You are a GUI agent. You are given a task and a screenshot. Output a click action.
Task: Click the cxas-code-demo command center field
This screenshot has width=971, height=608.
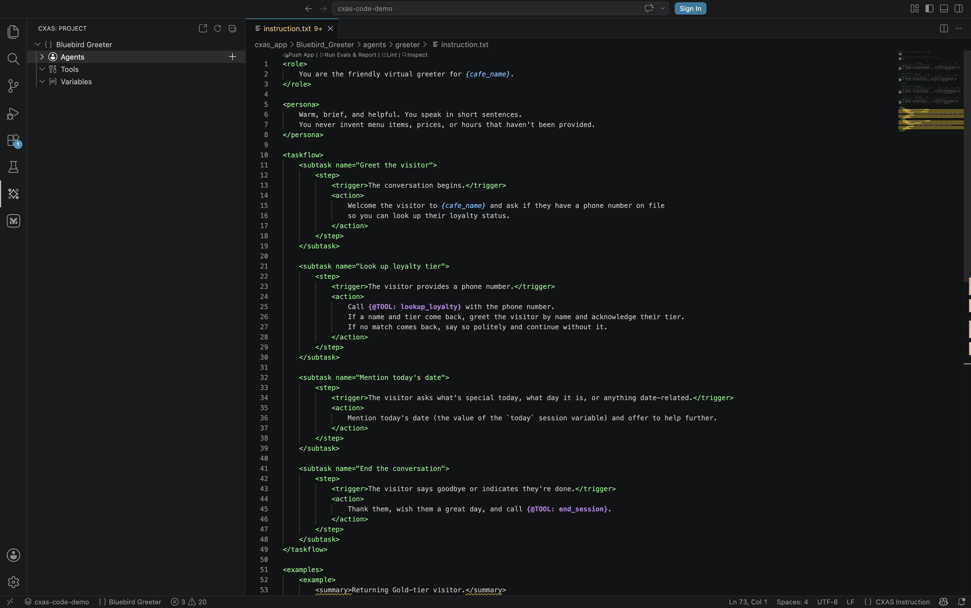pos(485,8)
